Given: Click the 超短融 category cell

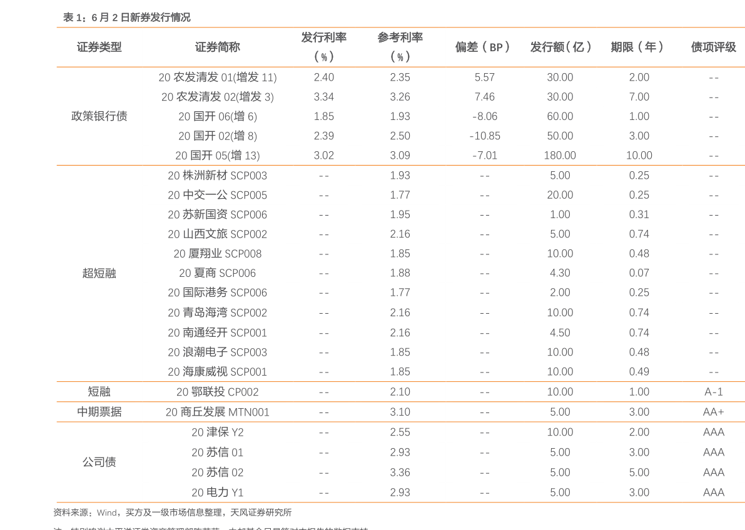Looking at the screenshot, I should coord(99,273).
